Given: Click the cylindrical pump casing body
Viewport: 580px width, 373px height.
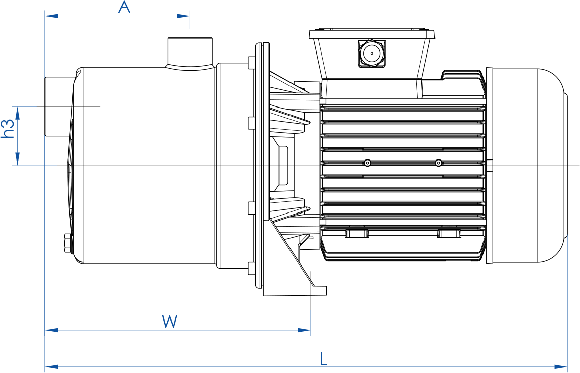Looking at the screenshot, I should pos(147,167).
